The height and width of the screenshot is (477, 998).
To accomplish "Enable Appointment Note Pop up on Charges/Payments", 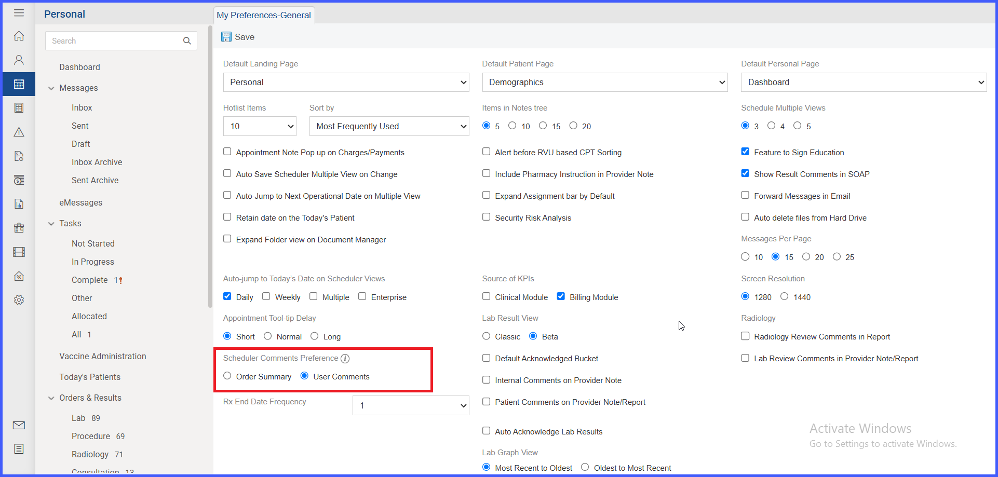I will tap(227, 152).
